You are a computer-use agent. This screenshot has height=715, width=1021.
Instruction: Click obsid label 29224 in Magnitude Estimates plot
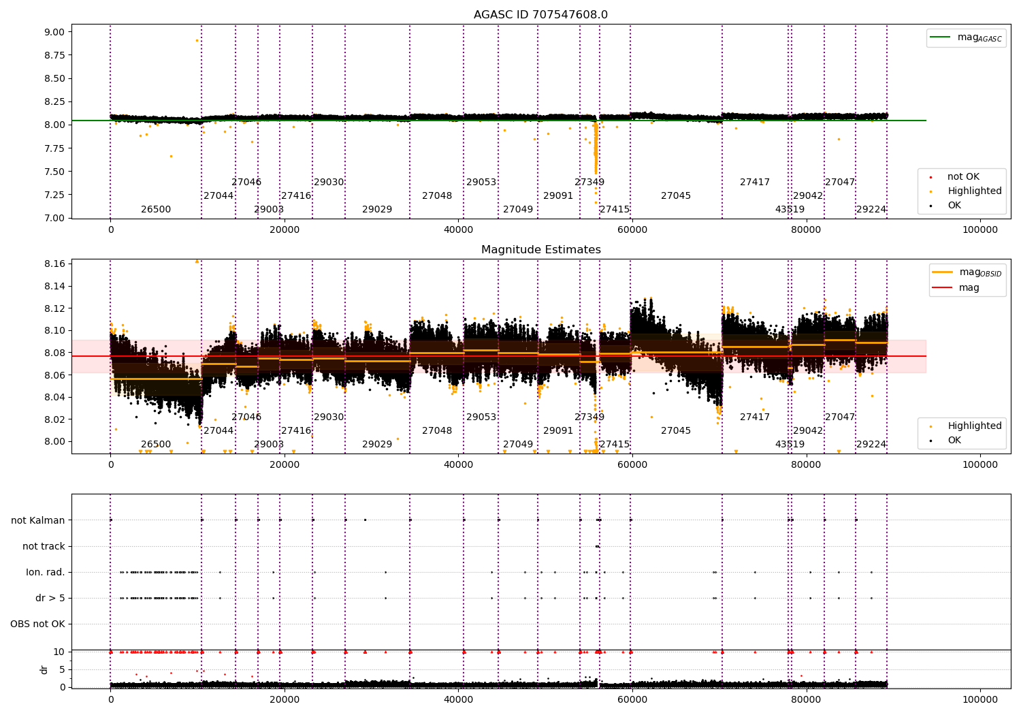click(x=871, y=445)
